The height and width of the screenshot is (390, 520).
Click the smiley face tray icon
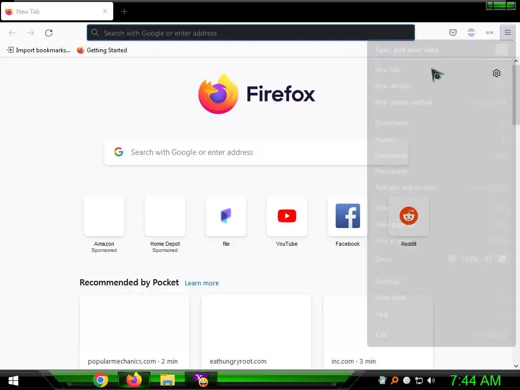tap(407, 380)
